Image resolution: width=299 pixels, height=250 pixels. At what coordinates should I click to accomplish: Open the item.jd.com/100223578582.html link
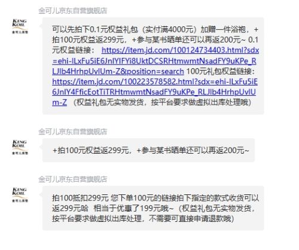[x=155, y=82]
